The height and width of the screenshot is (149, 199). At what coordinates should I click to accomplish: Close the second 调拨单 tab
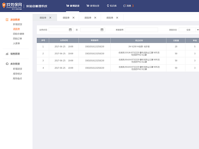click(x=73, y=18)
